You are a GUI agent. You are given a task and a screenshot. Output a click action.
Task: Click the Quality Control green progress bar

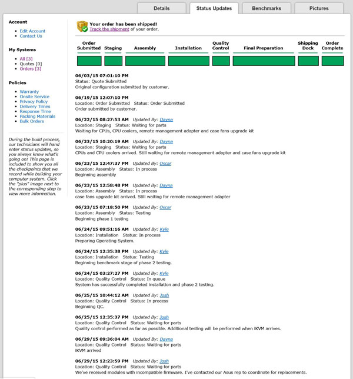[x=221, y=61]
